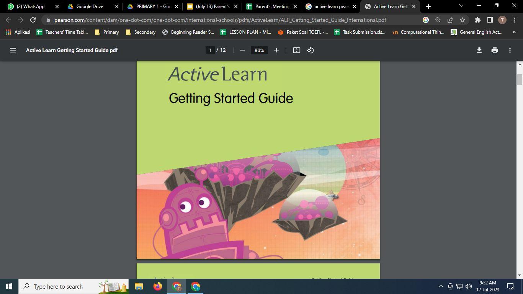Image resolution: width=523 pixels, height=294 pixels.
Task: Zoom out the PDF with minus icon
Action: 242,50
